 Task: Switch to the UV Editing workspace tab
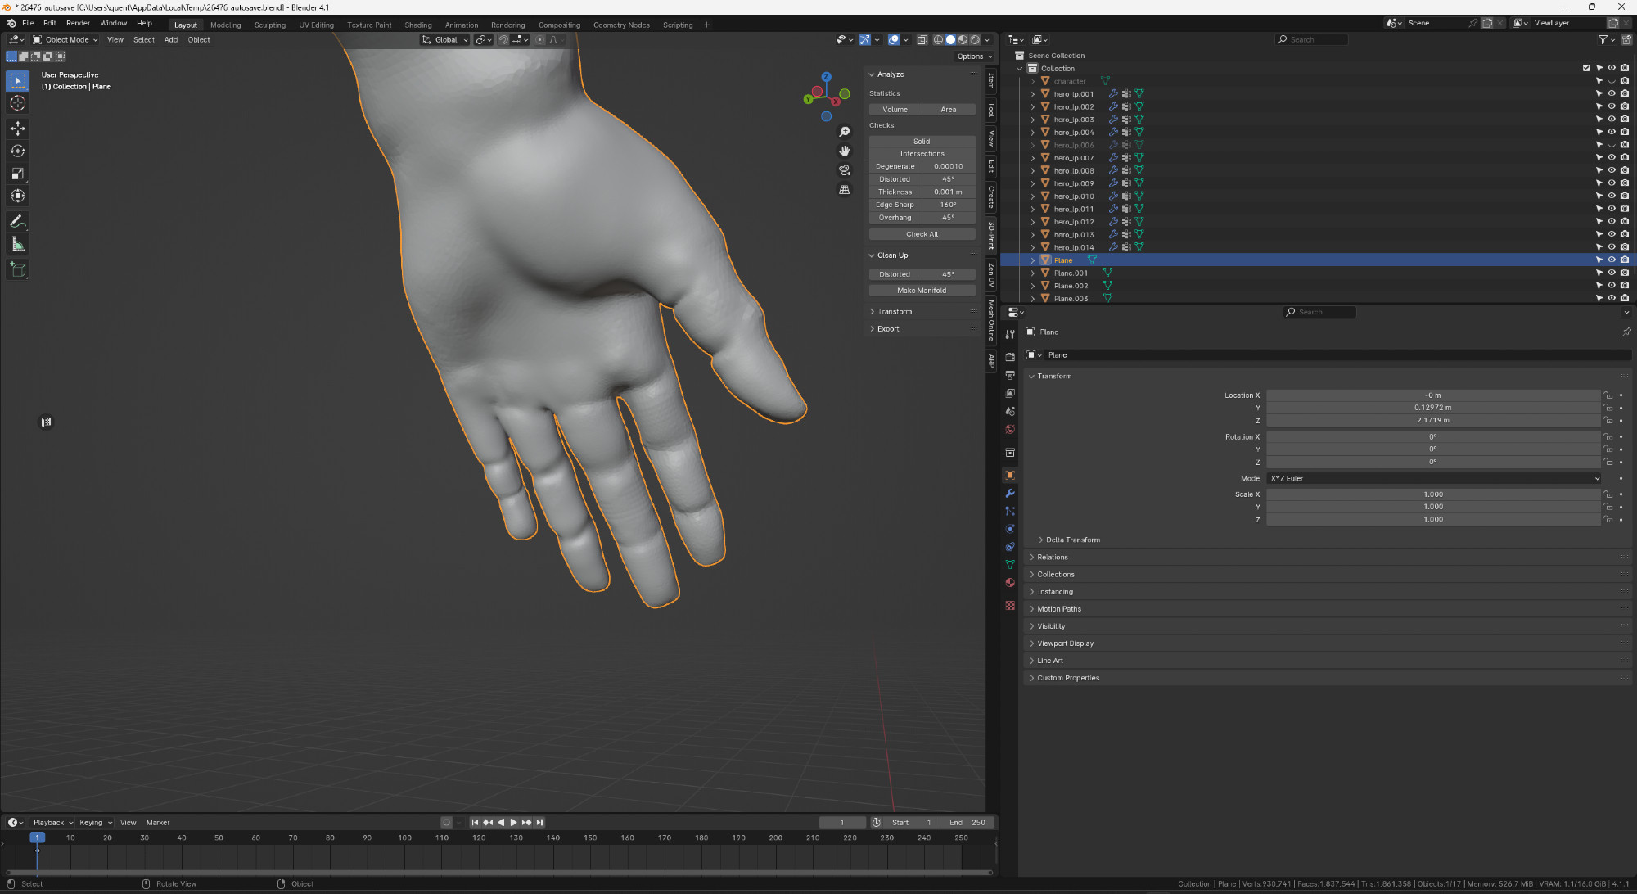316,25
